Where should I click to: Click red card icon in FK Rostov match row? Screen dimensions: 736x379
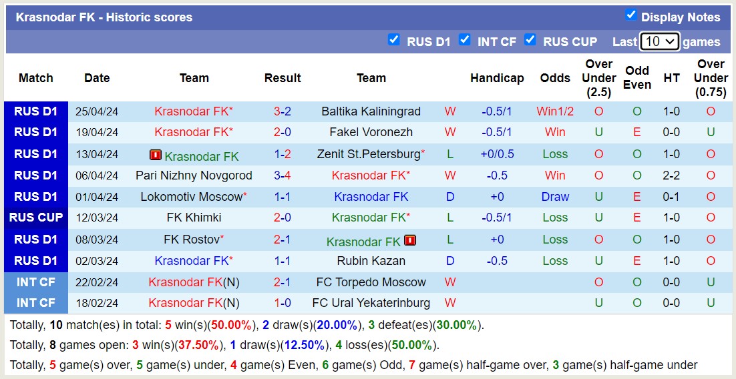click(410, 240)
